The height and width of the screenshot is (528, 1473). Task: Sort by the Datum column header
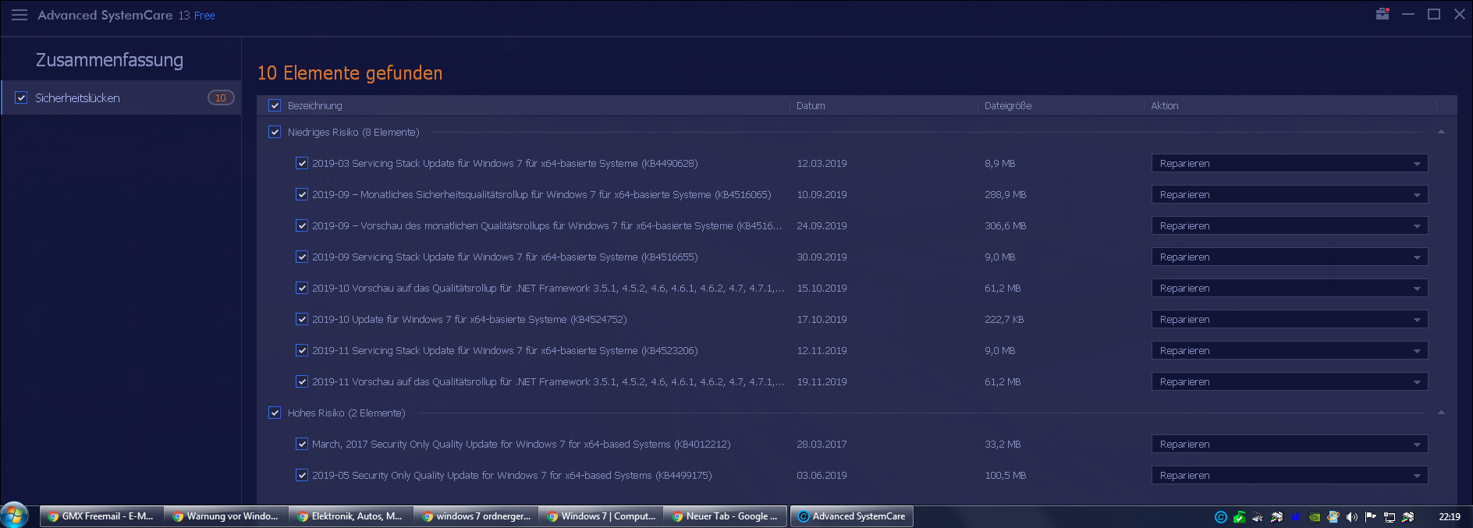811,105
